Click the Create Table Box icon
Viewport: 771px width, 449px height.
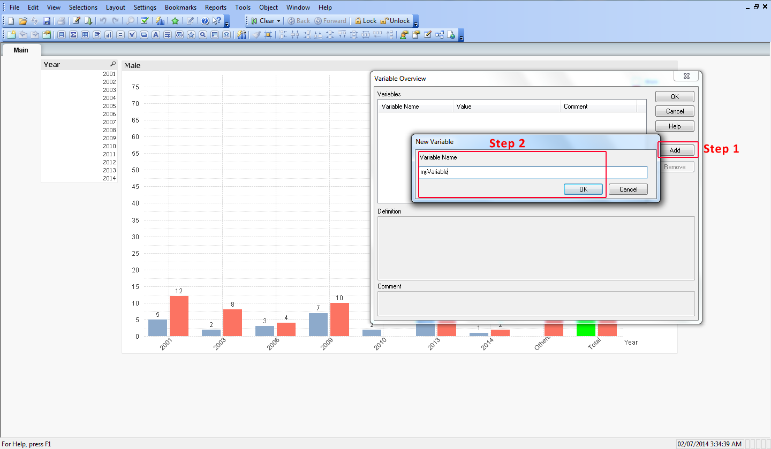pyautogui.click(x=85, y=35)
